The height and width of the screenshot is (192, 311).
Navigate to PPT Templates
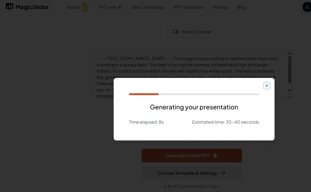[x=188, y=7]
